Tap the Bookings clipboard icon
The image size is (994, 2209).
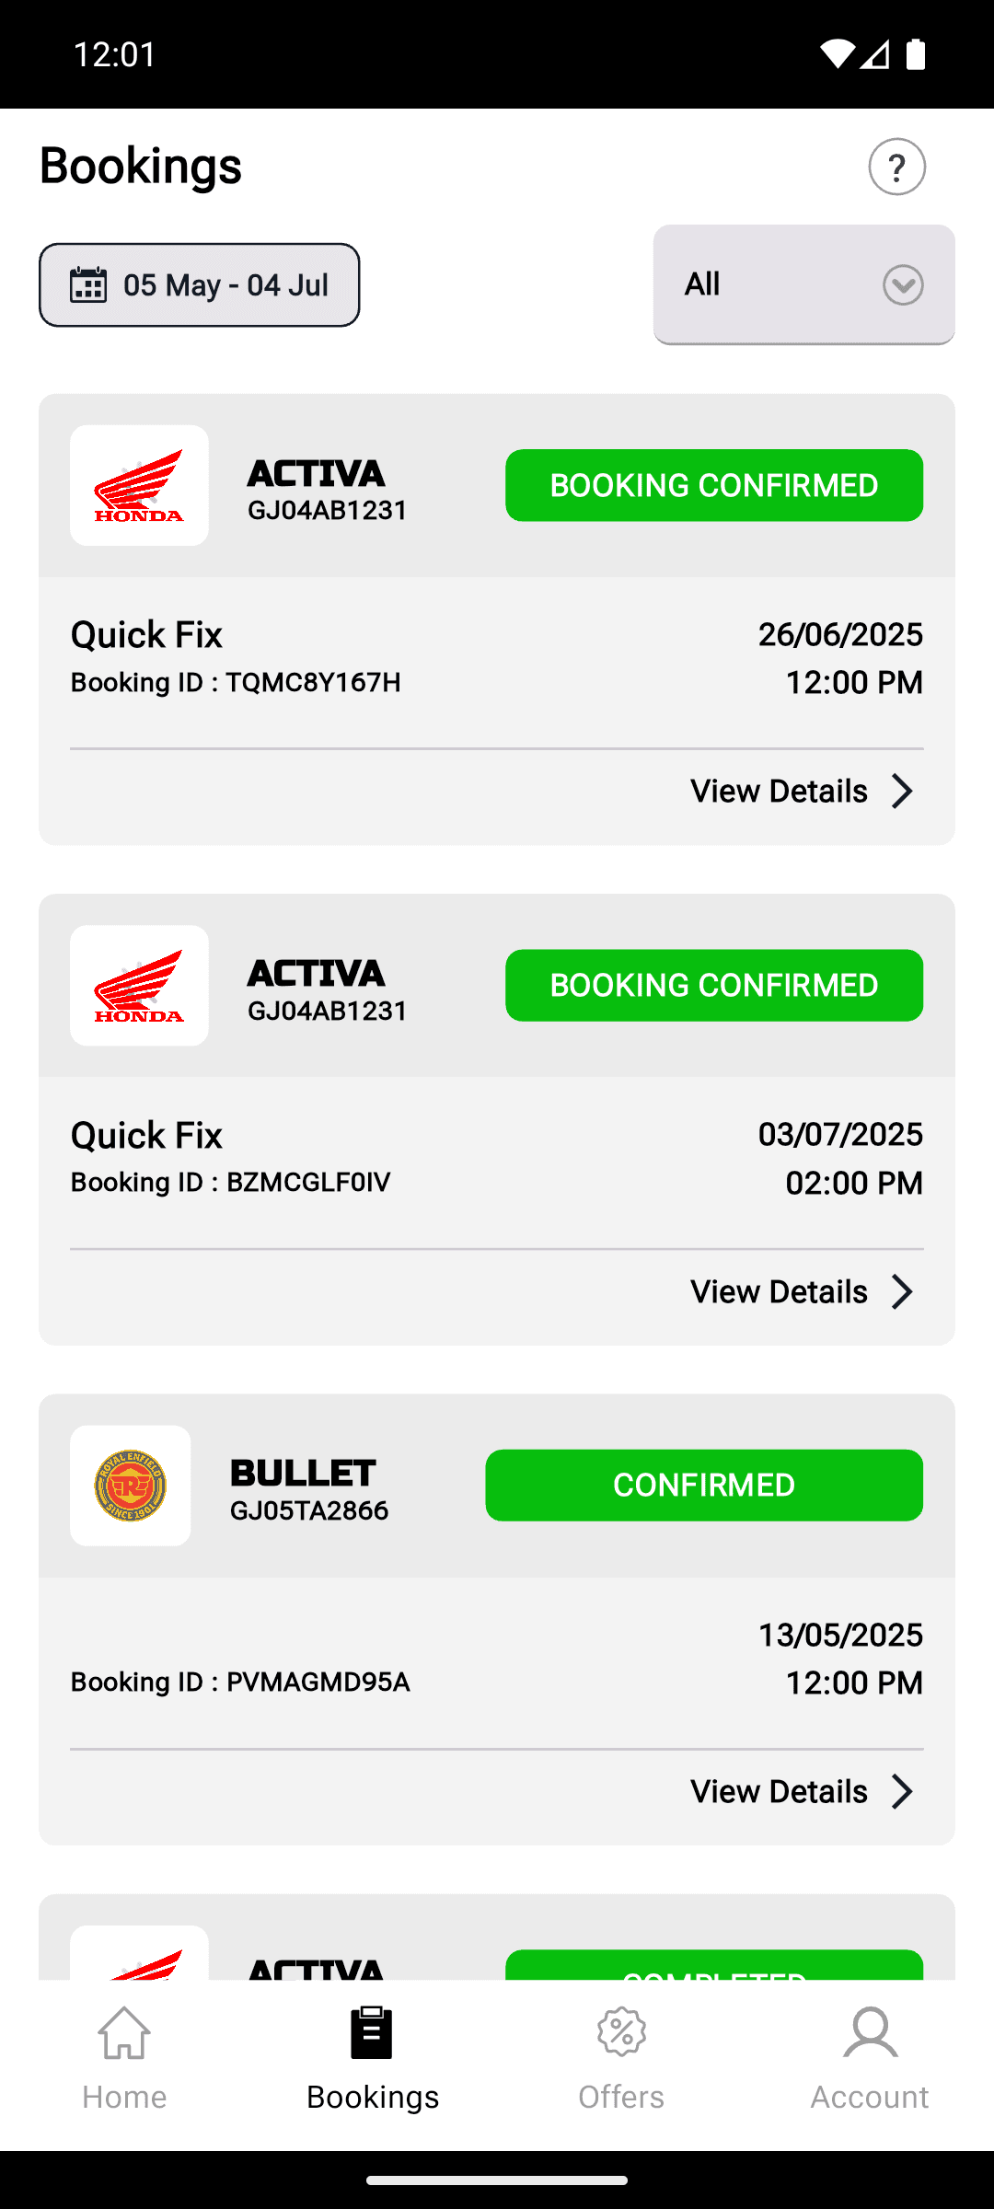(x=372, y=2032)
